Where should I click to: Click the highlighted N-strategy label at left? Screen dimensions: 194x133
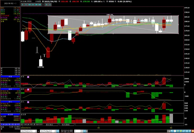[x=10, y=124]
